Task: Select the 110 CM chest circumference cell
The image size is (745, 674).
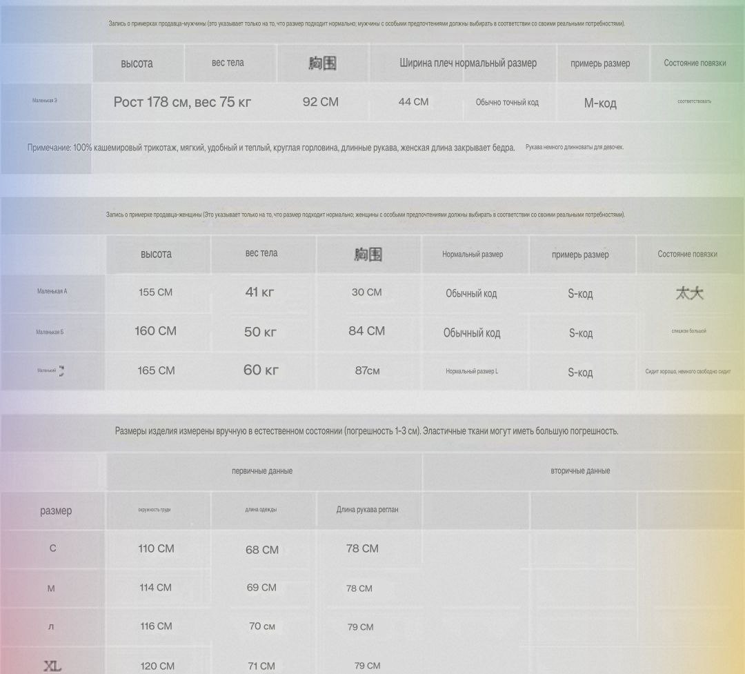Action: (x=156, y=549)
